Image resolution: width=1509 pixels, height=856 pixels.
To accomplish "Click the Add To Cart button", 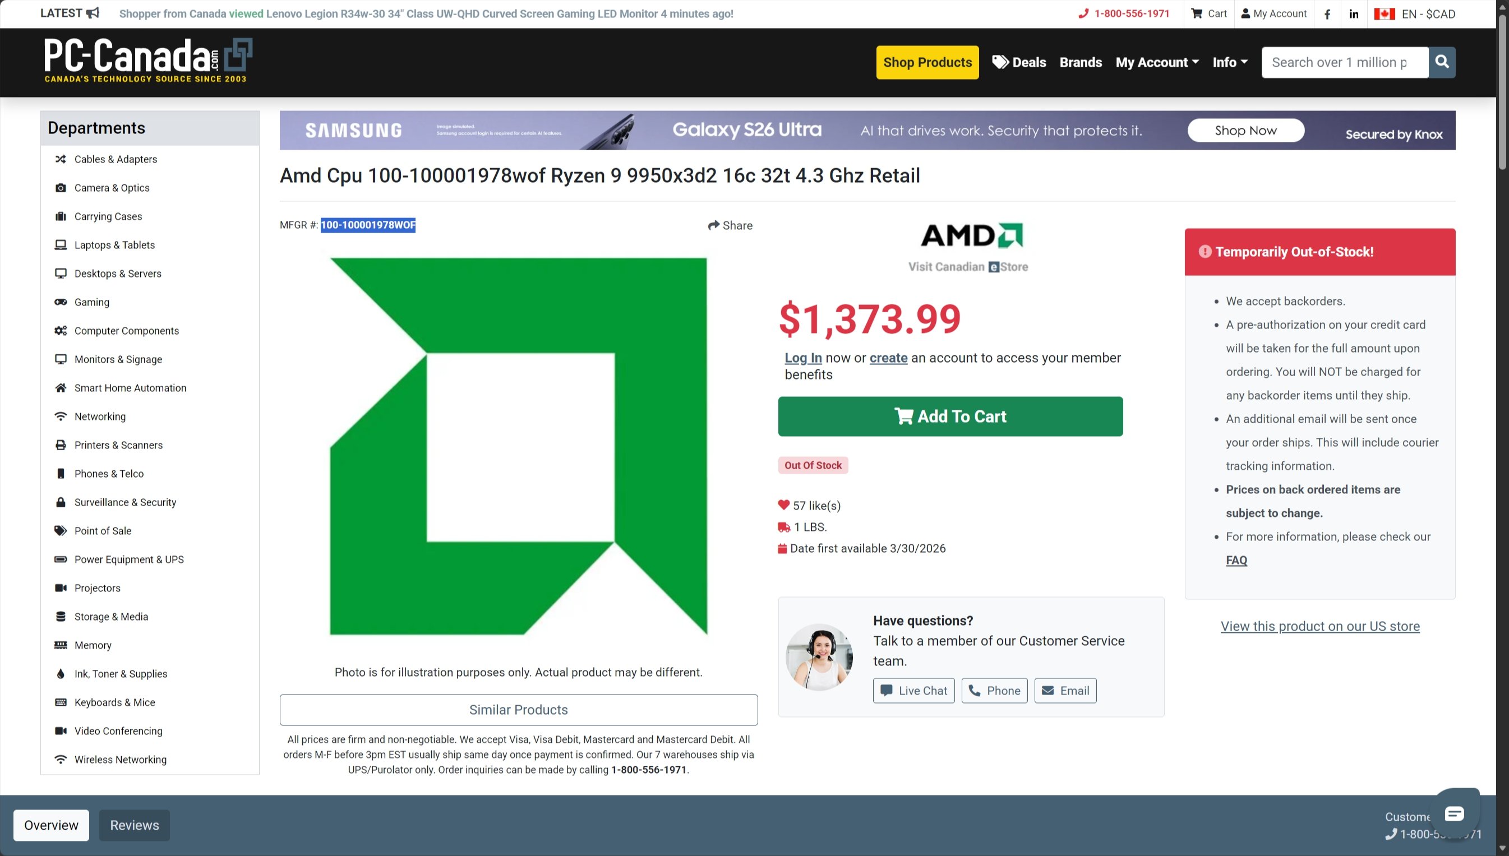I will [950, 417].
